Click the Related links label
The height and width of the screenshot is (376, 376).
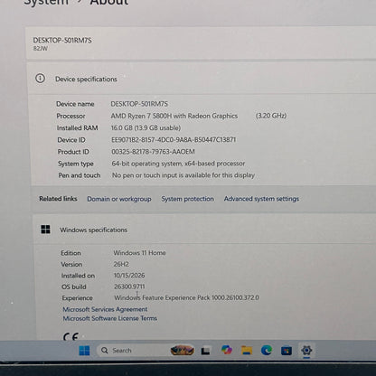(x=58, y=199)
